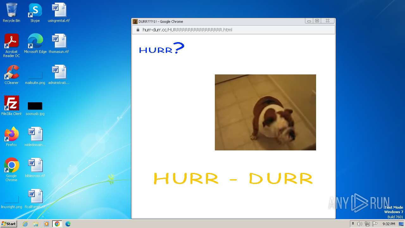Launch Acrobat Reader DC shortcut
The width and height of the screenshot is (405, 228).
pyautogui.click(x=11, y=46)
